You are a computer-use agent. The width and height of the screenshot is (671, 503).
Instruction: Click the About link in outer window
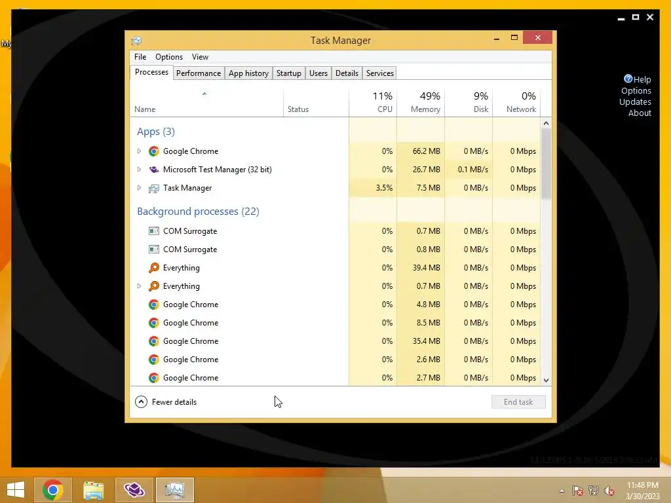[x=640, y=113]
